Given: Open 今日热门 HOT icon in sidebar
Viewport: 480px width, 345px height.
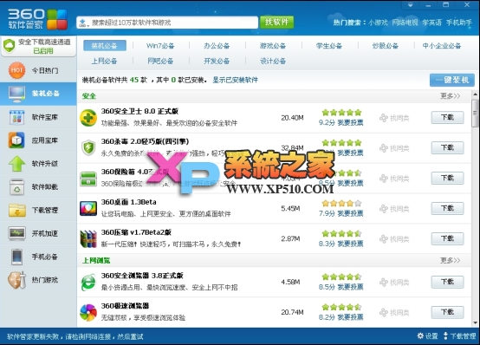Looking at the screenshot, I should (x=16, y=70).
